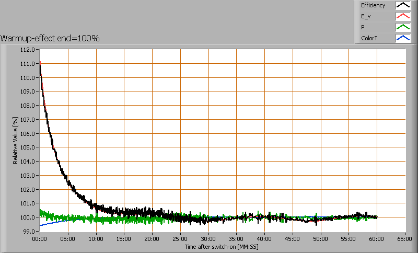This screenshot has height=253, width=418.
Task: Click the Time after switch-on axis label
Action: 222,246
